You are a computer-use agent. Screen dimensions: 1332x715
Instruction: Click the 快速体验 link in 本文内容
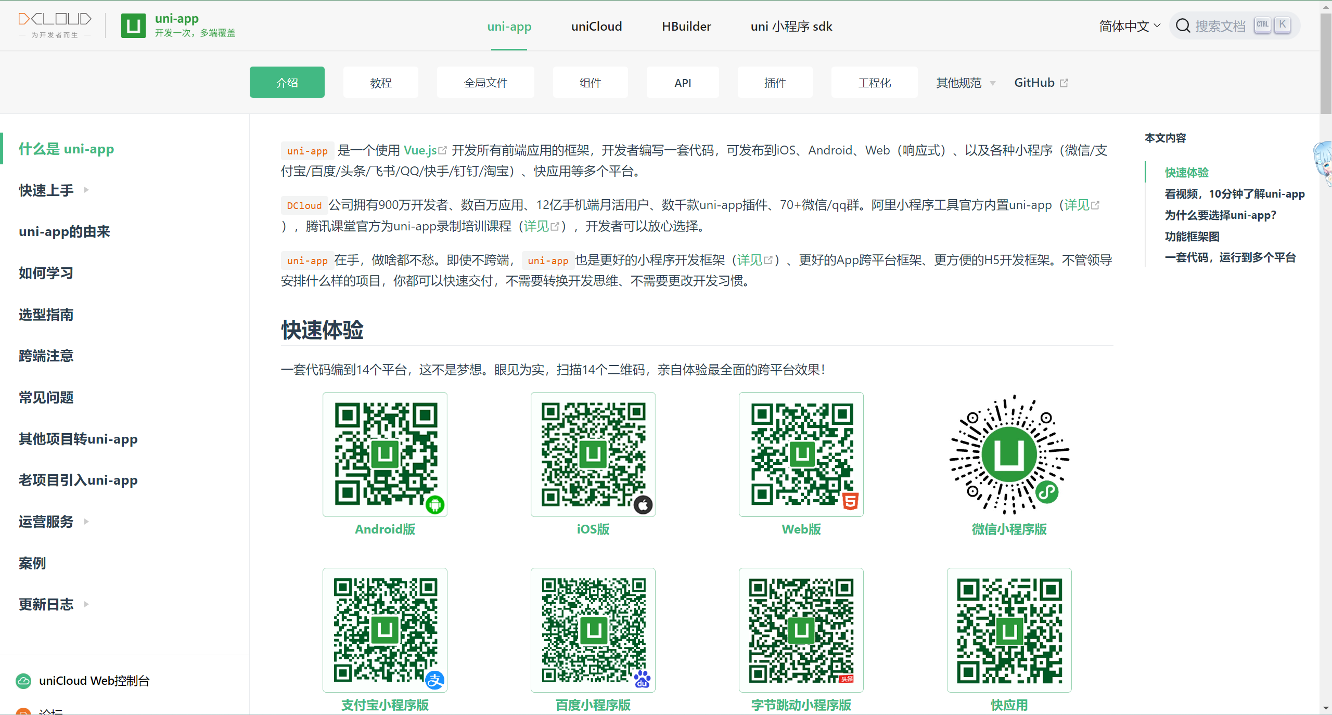pos(1186,172)
